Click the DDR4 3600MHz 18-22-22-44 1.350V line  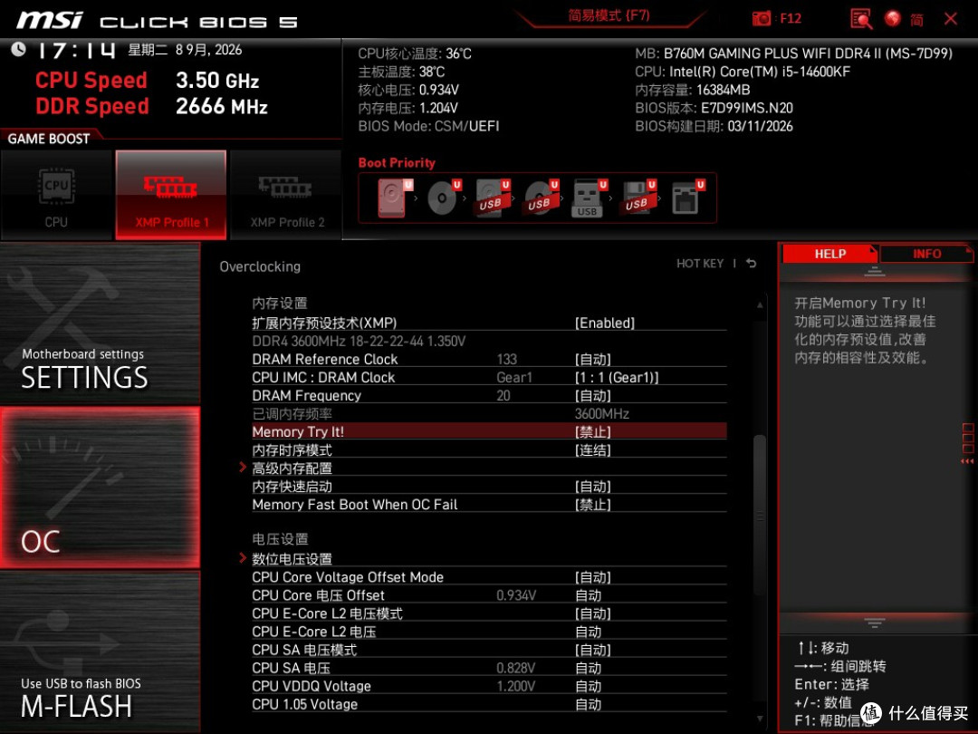point(359,342)
